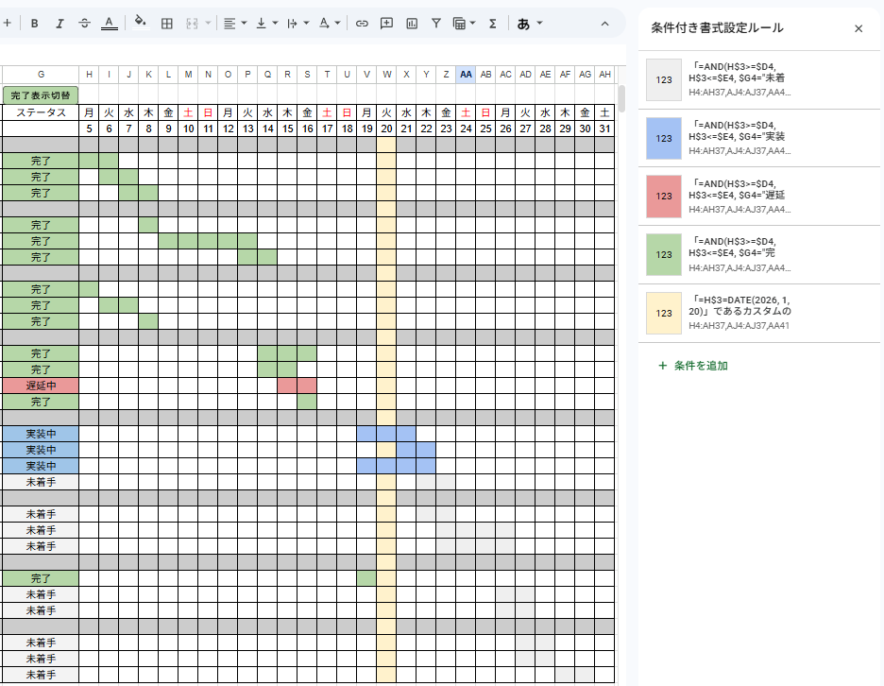This screenshot has height=686, width=884.
Task: Click the 完了表示切替 button
Action: point(41,94)
